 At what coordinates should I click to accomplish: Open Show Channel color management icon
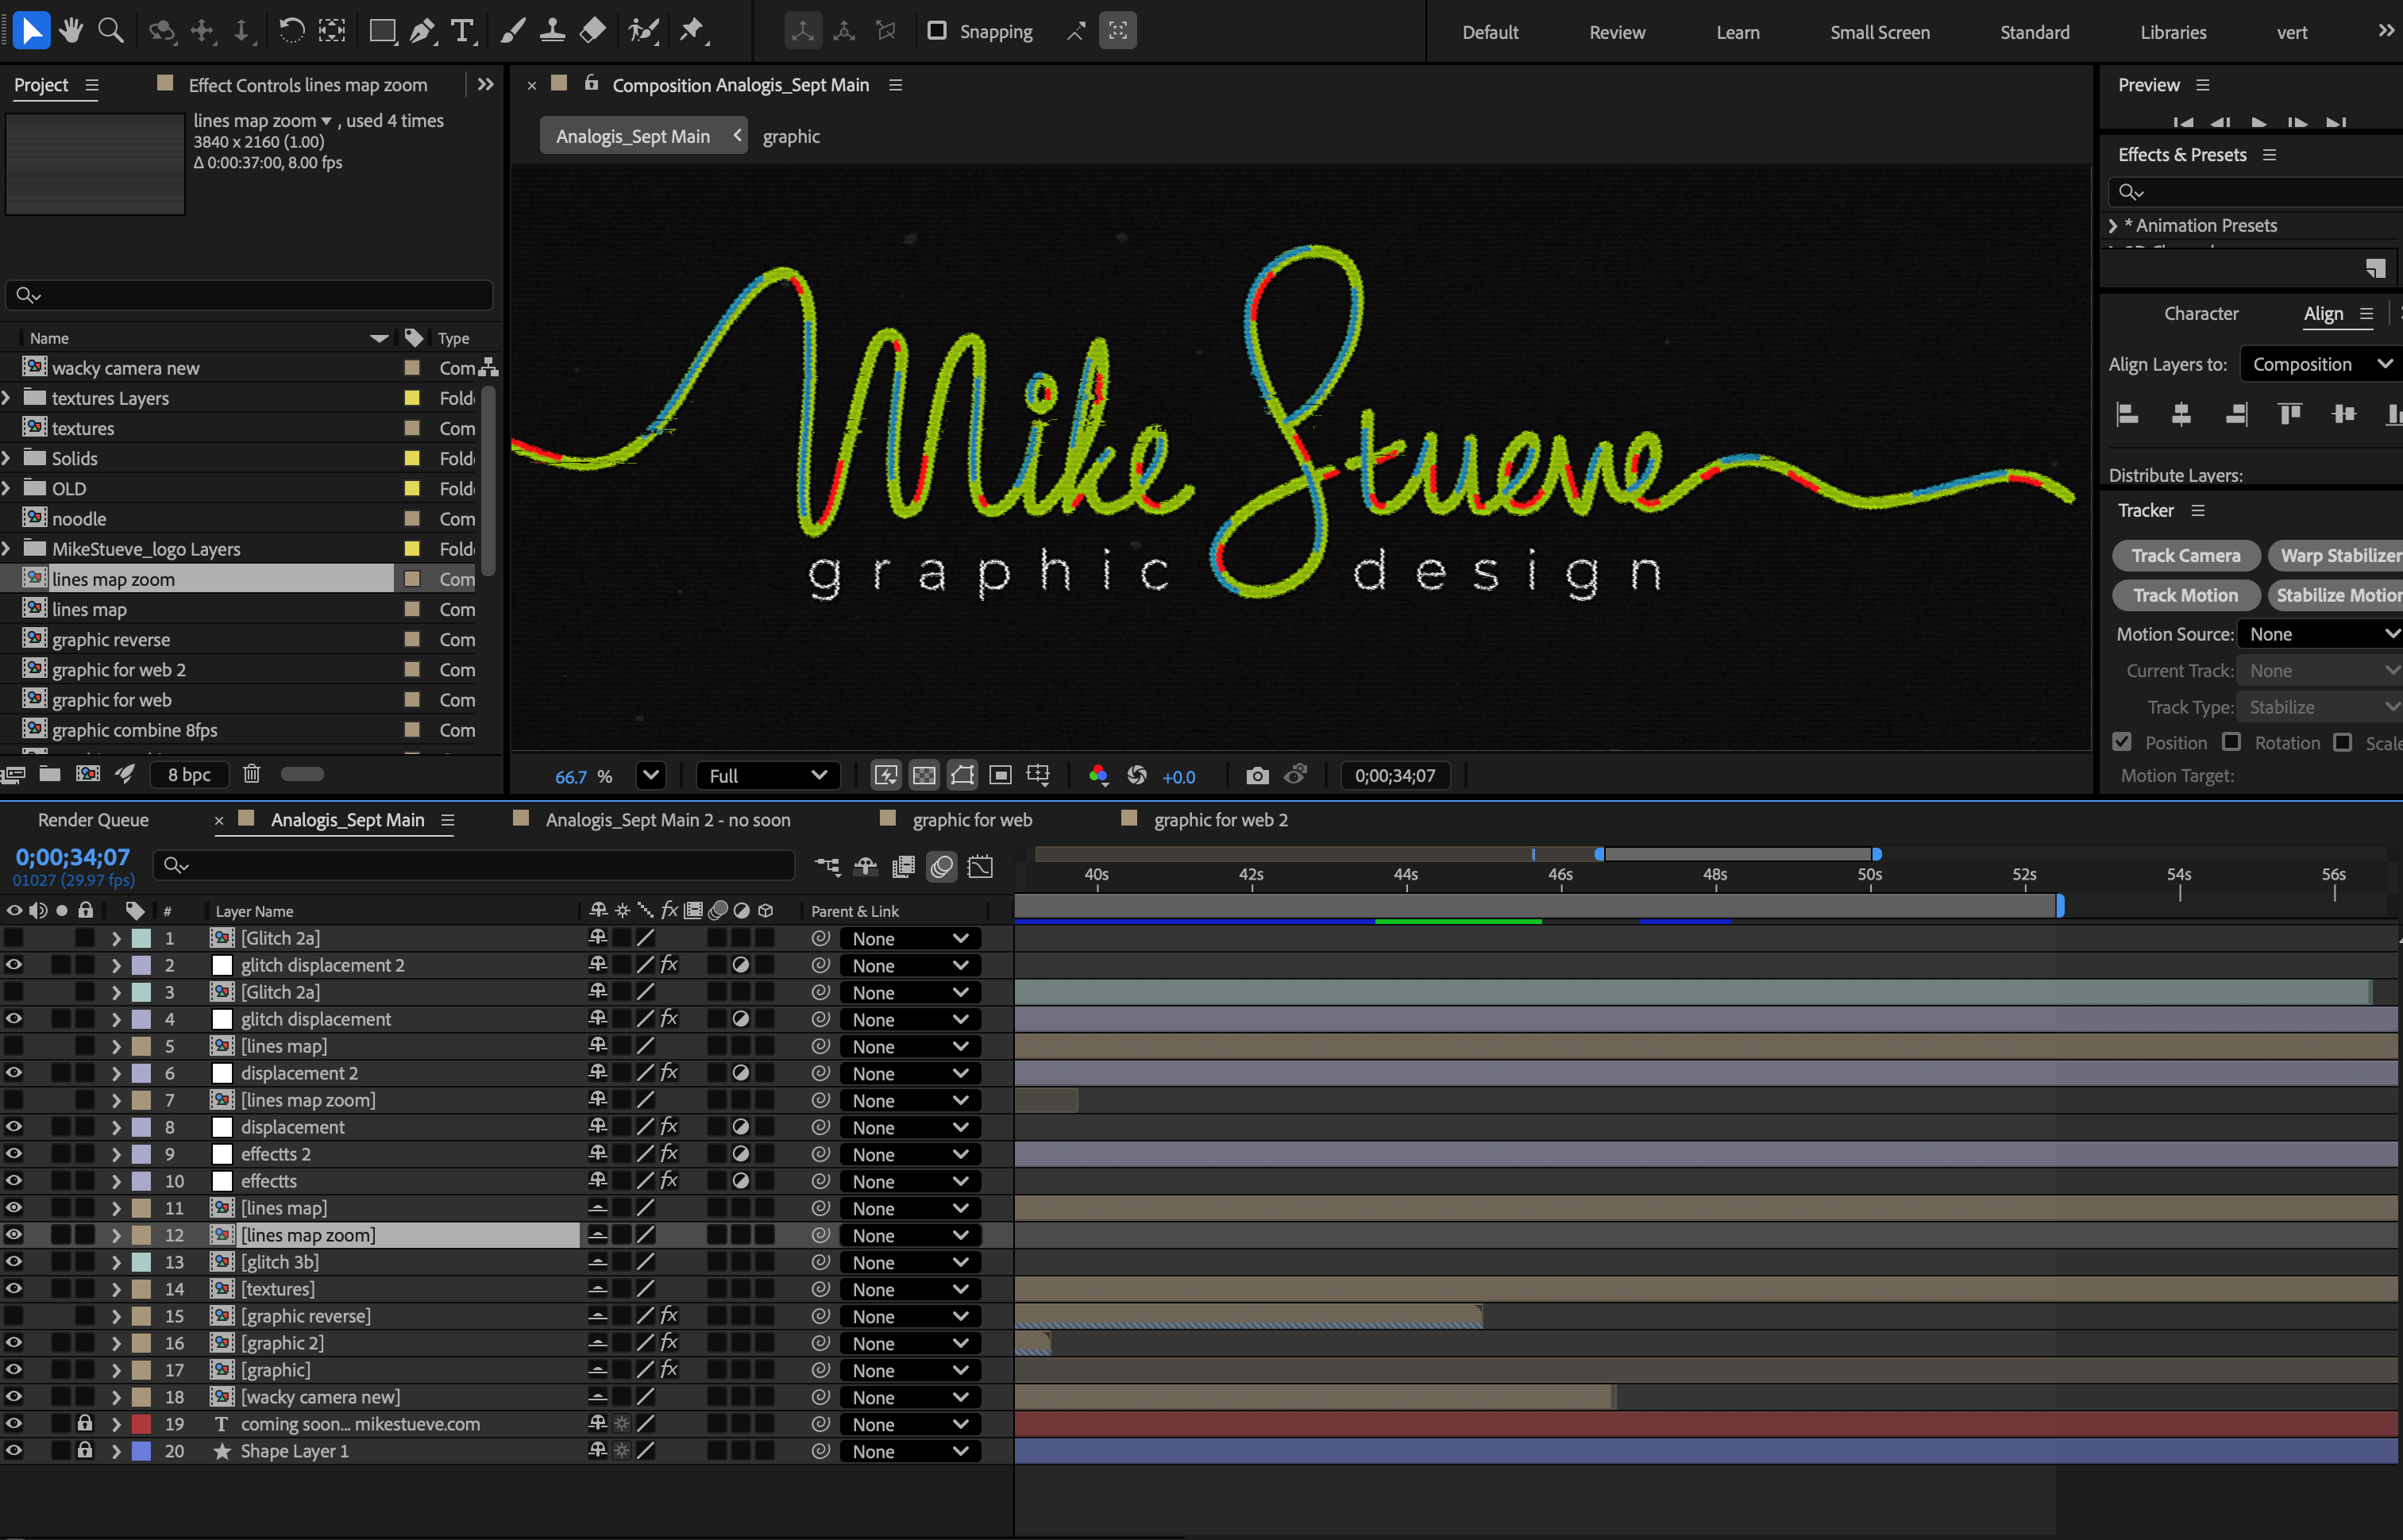[x=1098, y=775]
